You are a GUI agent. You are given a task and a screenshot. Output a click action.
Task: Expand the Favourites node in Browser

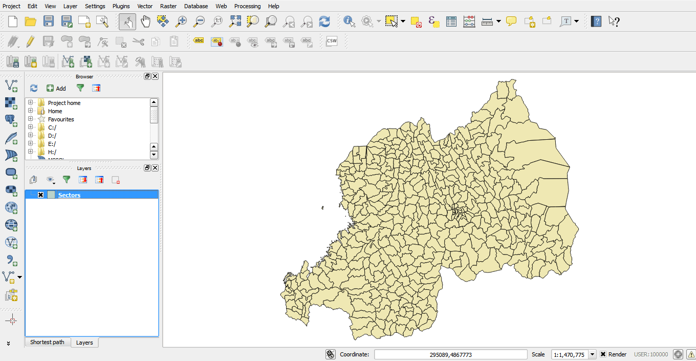point(31,119)
